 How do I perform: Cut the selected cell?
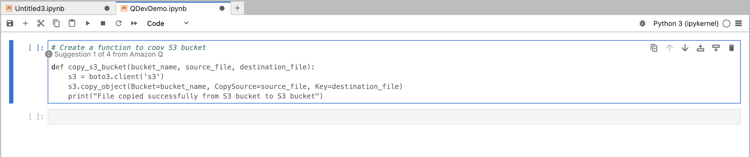[41, 23]
